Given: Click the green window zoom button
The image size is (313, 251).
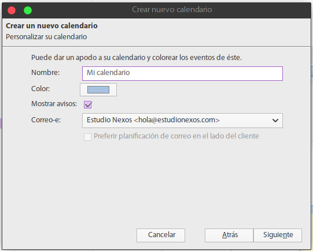Looking at the screenshot, I should pos(28,10).
